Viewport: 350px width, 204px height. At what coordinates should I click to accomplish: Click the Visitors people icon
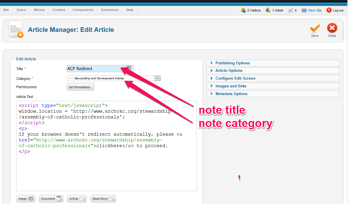coord(243,10)
